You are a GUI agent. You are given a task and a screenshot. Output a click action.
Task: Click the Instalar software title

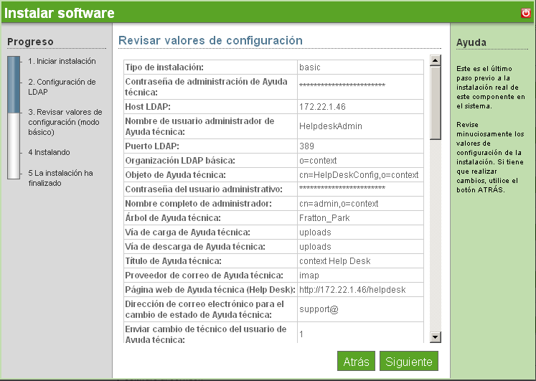(59, 13)
